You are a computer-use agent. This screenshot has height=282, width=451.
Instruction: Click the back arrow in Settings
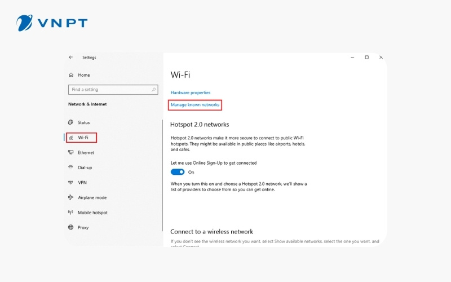(x=70, y=58)
